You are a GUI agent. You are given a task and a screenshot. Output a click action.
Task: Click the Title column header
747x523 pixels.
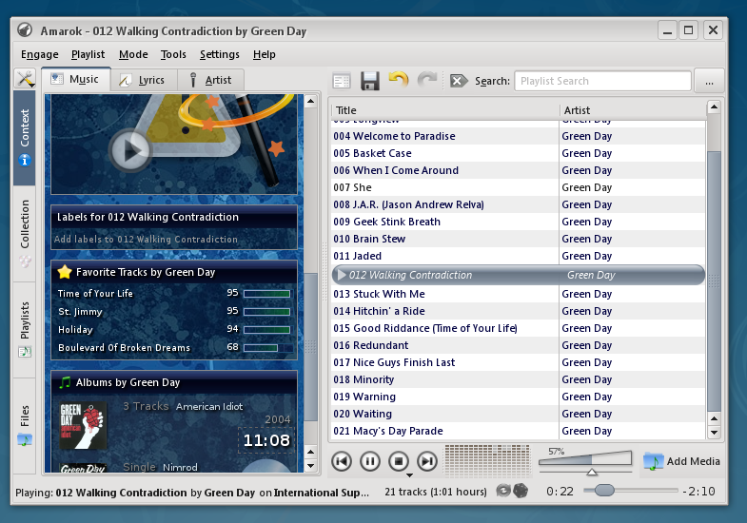tap(445, 110)
